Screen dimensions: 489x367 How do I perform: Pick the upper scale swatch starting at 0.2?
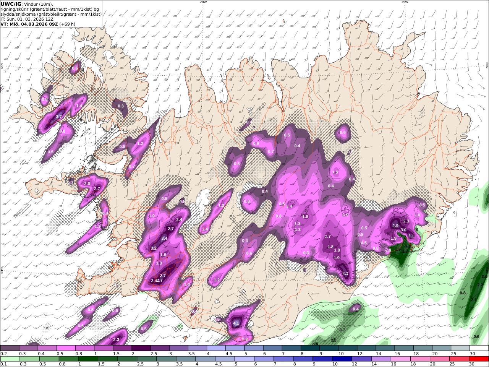tap(10, 348)
